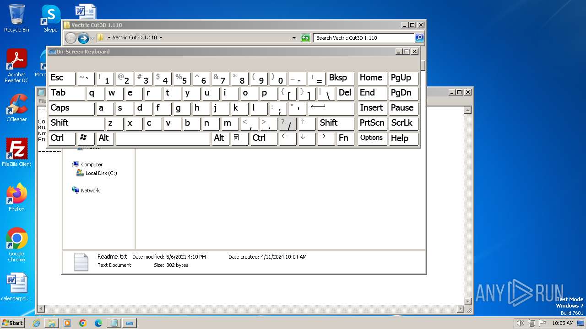Click Start button
Viewport: 586px width, 329px height.
click(x=12, y=323)
